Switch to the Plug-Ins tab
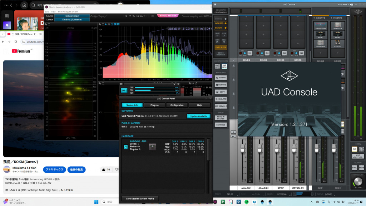Image resolution: width=366 pixels, height=206 pixels. coord(154,105)
